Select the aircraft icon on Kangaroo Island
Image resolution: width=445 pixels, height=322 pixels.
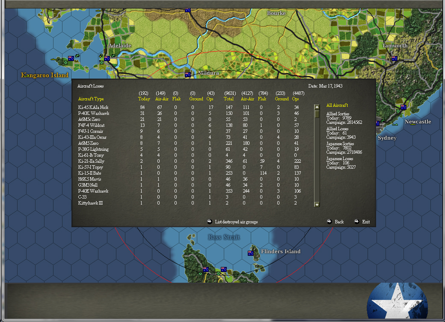point(77,56)
